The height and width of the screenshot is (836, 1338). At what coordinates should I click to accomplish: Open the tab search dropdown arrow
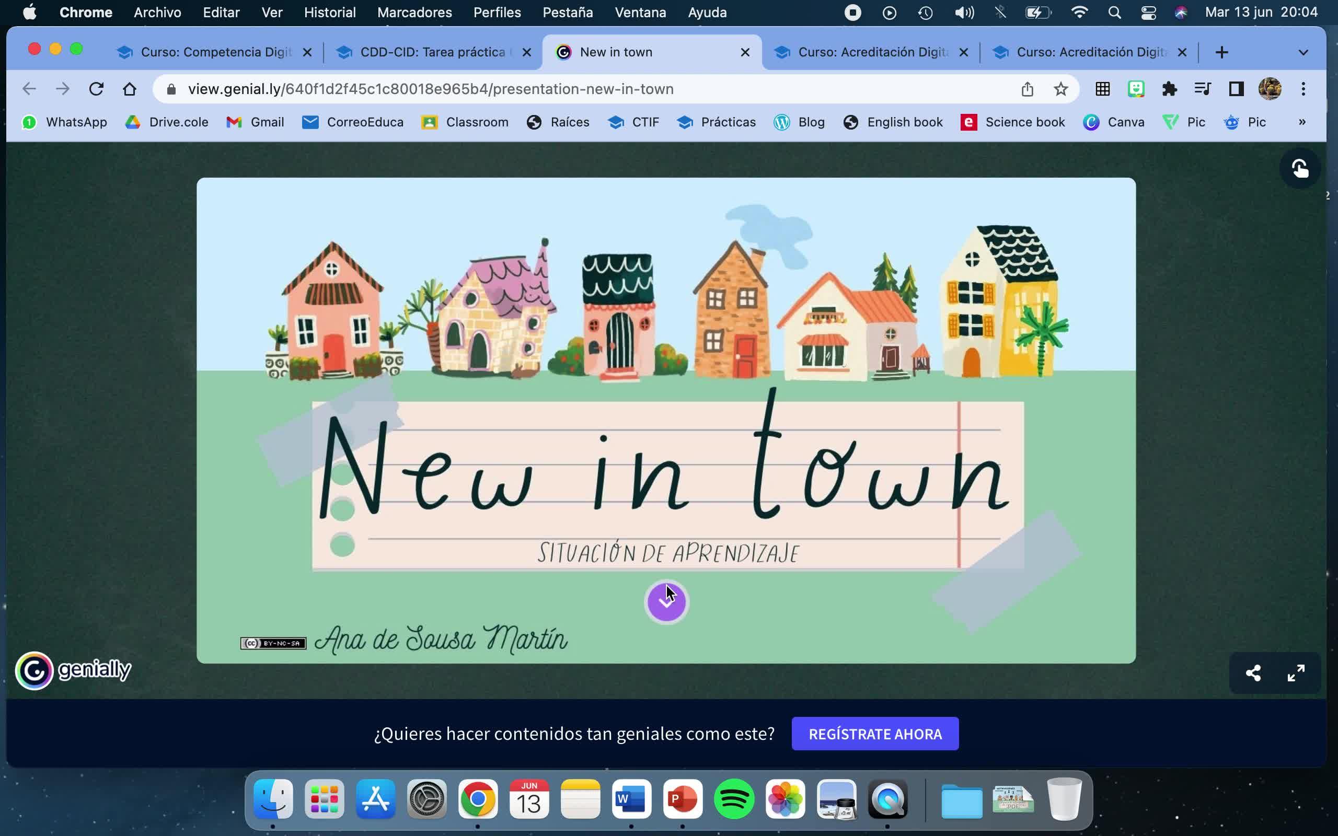point(1302,53)
